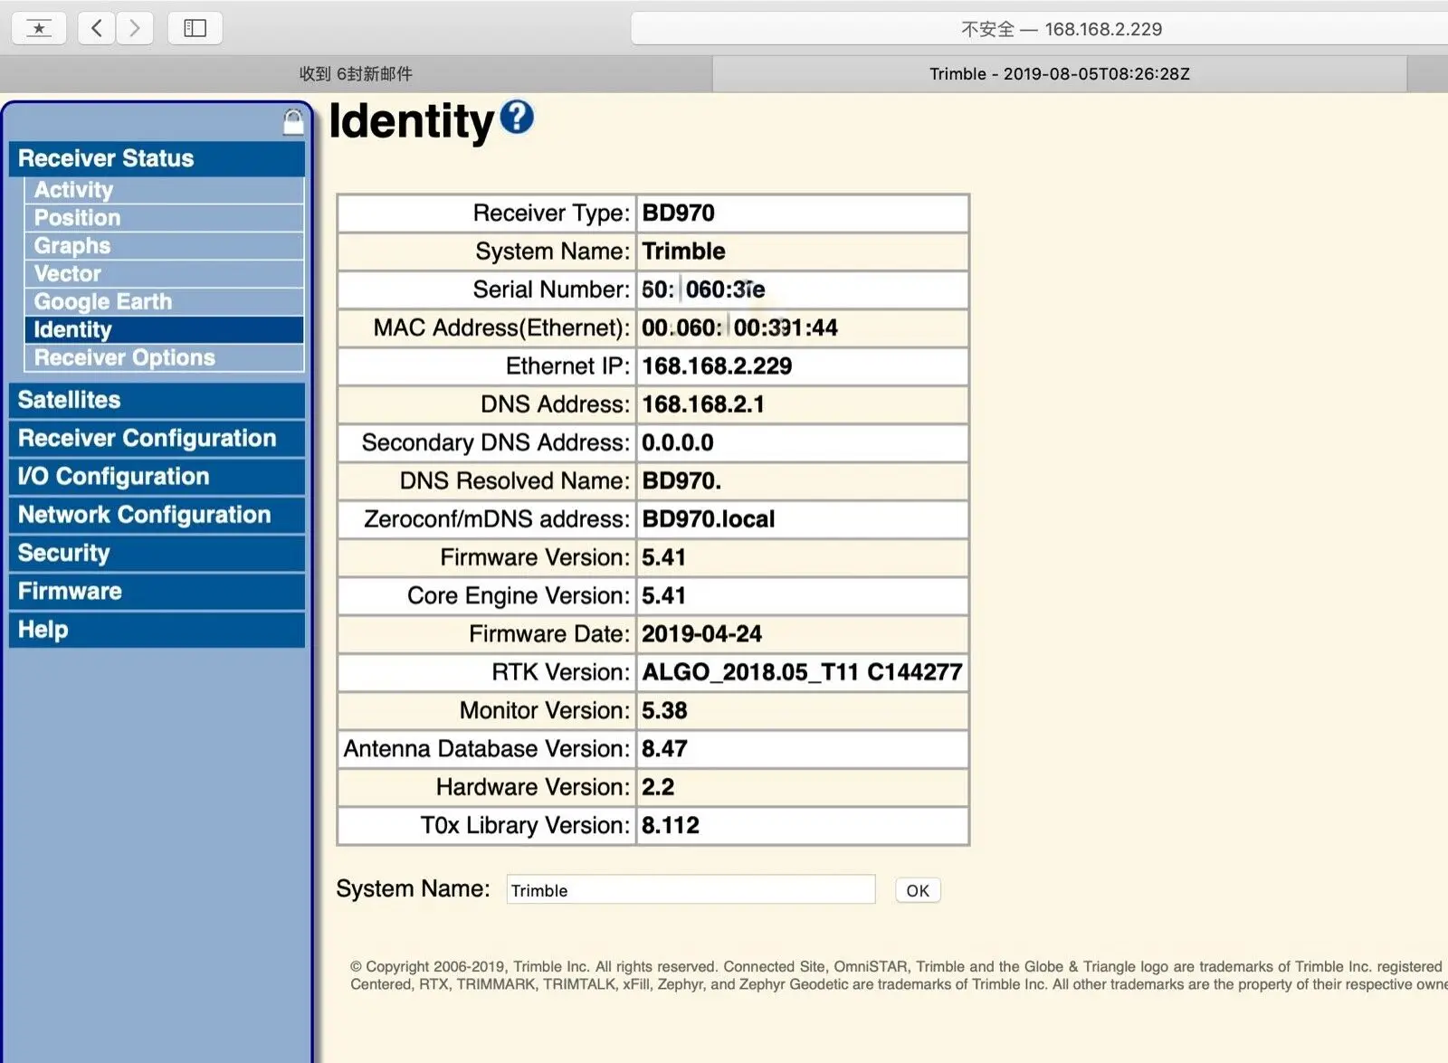Select the Secondary DNS value 0.0.0.0
The height and width of the screenshot is (1063, 1448).
click(x=678, y=443)
